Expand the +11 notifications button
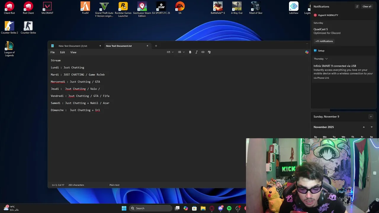The height and width of the screenshot is (213, 379). (x=324, y=41)
